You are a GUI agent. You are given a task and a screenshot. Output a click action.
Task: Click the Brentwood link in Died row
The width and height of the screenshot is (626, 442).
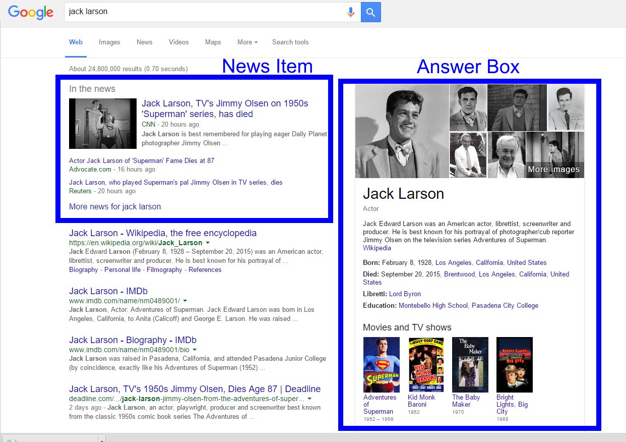click(459, 274)
